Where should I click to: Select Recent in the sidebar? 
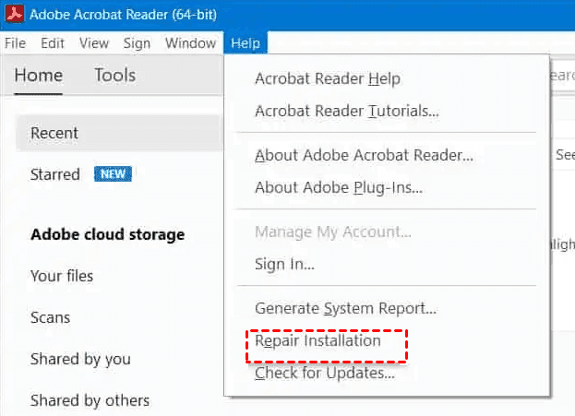[54, 133]
